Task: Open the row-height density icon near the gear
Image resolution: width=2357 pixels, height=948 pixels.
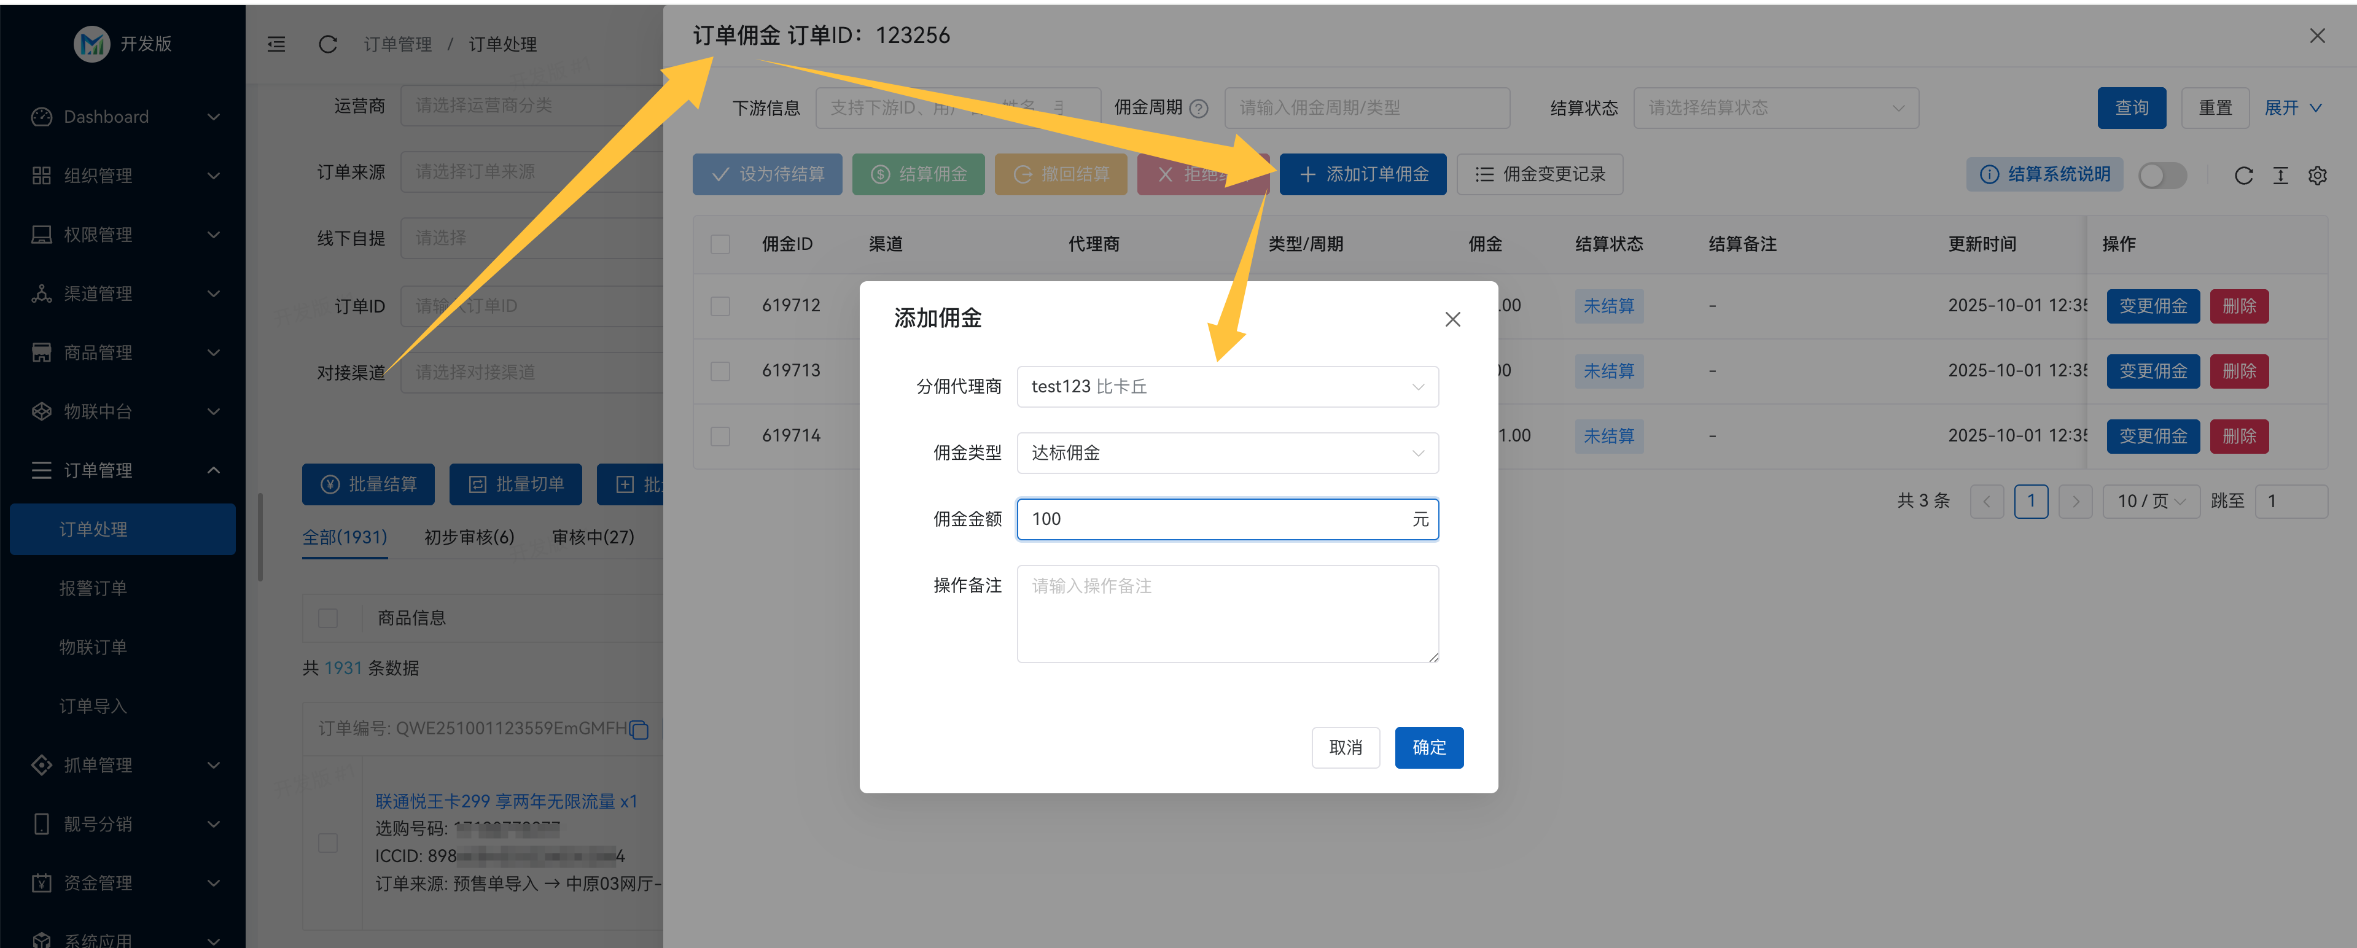Action: 2280,175
